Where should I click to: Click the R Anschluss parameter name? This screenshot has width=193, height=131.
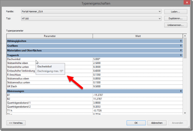(x=14, y=75)
